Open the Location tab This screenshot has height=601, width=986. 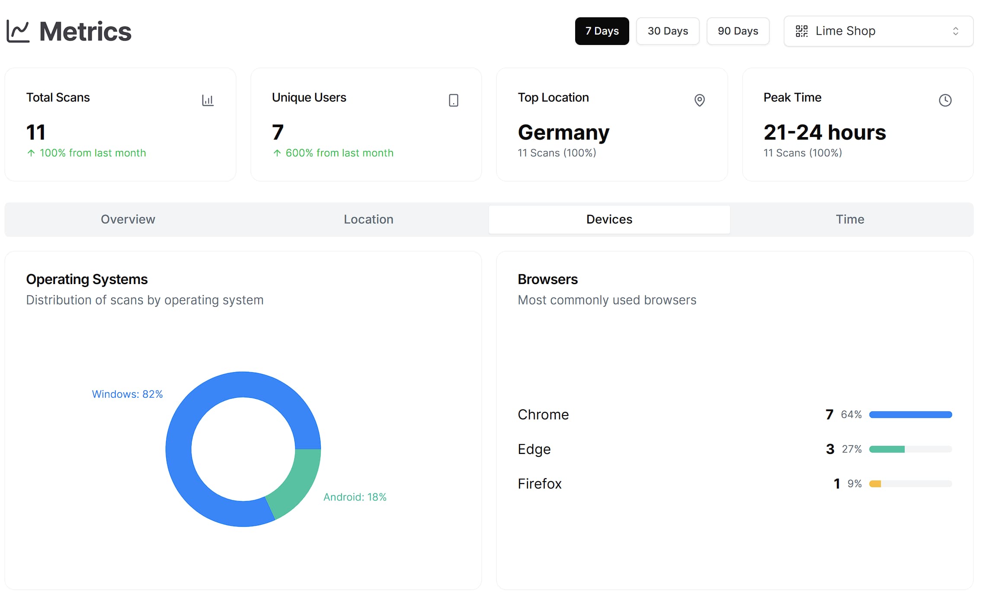click(x=368, y=219)
